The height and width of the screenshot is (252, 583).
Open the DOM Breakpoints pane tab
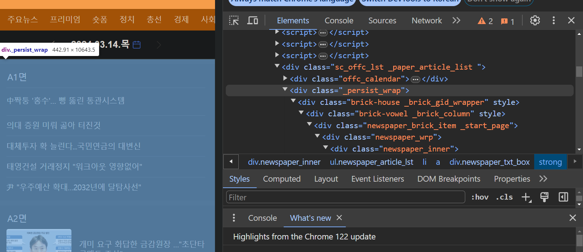pyautogui.click(x=449, y=179)
